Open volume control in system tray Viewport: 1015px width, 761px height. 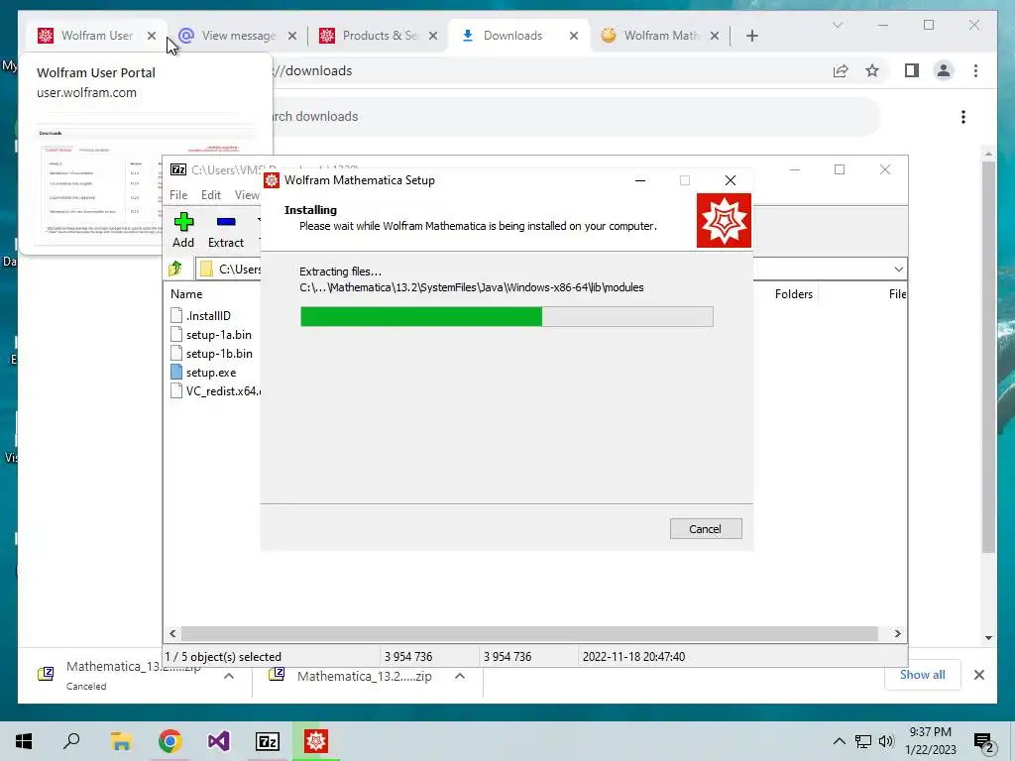pos(886,741)
